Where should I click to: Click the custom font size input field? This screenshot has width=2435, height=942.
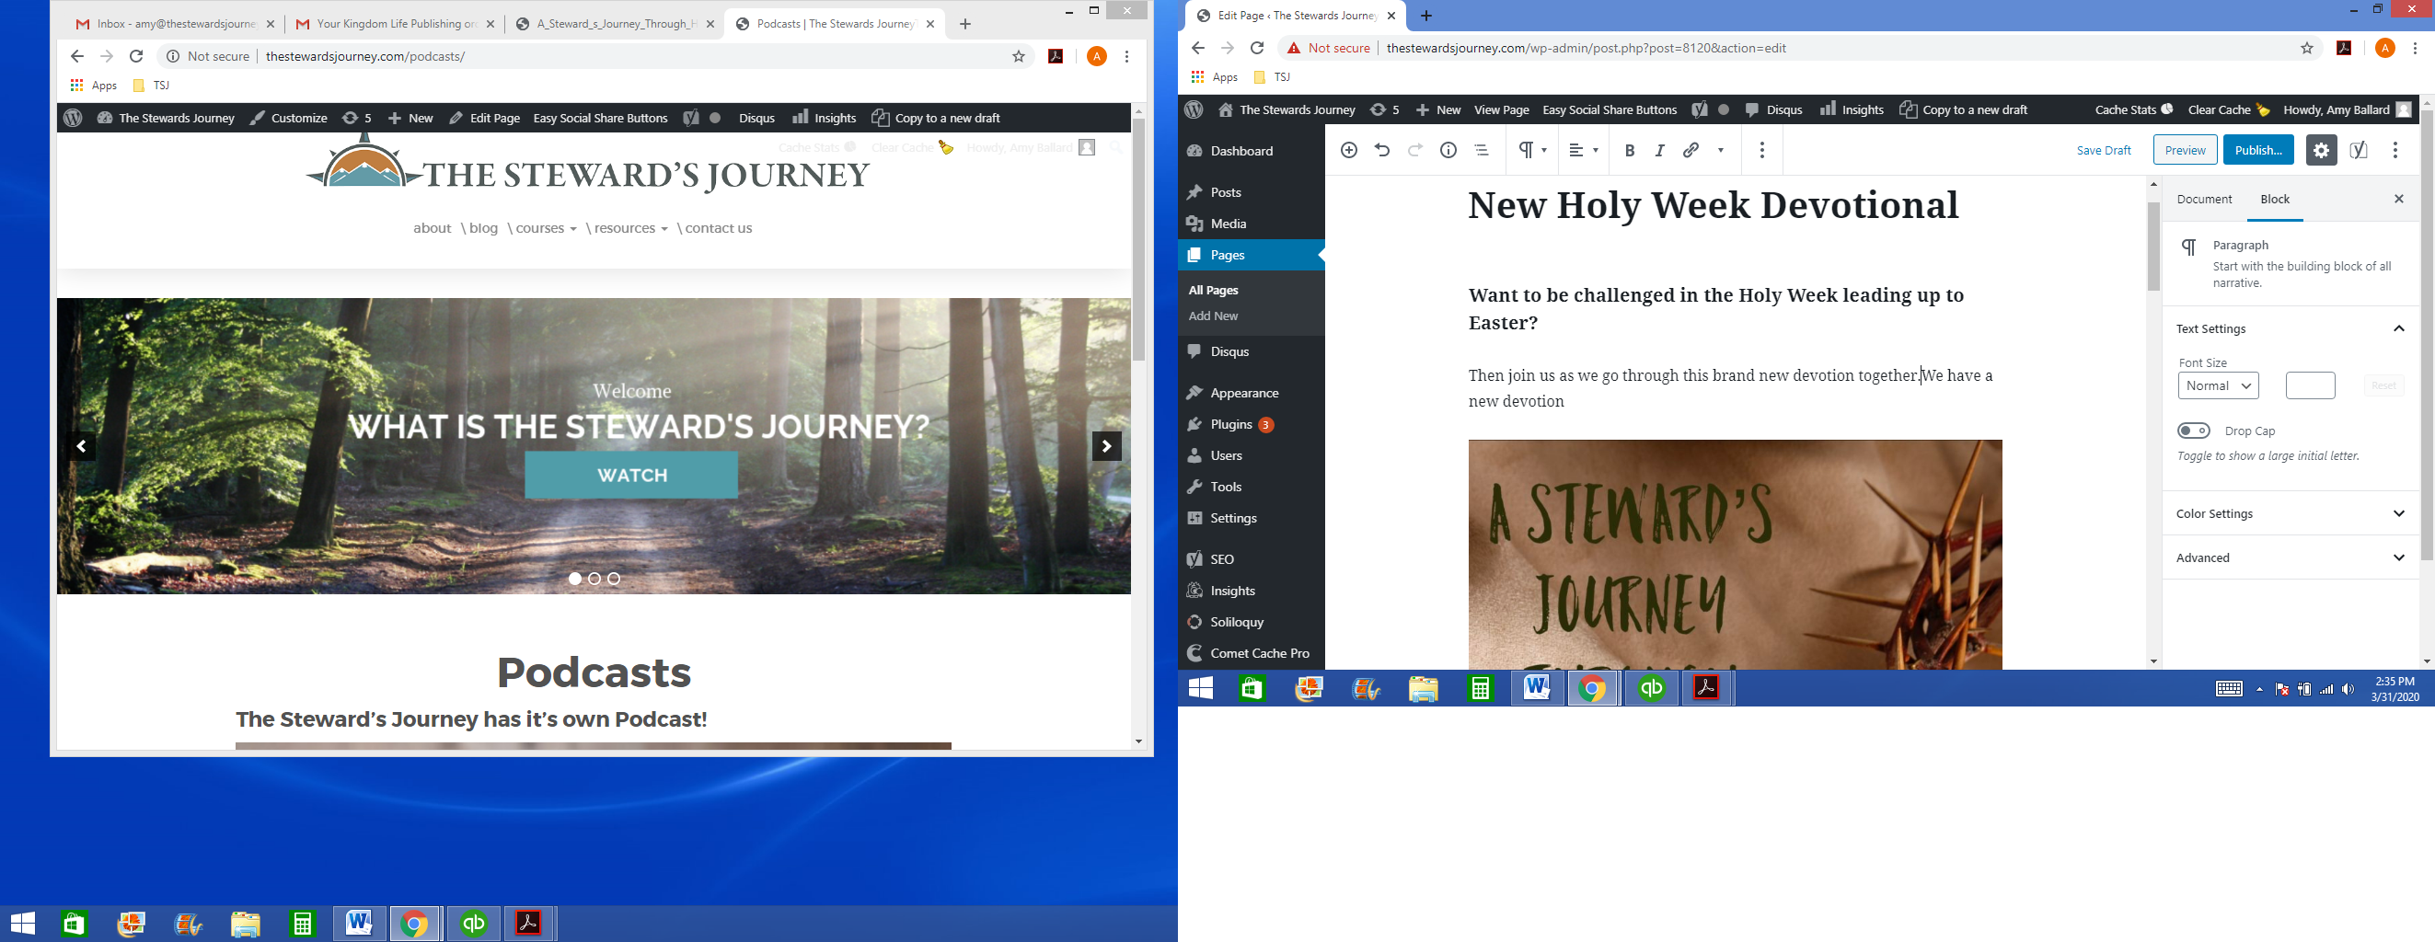tap(2309, 385)
